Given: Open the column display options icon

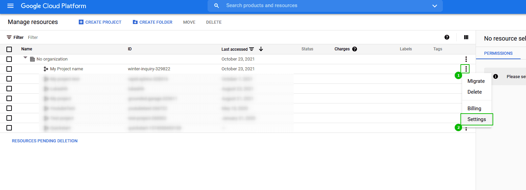Looking at the screenshot, I should [466, 37].
